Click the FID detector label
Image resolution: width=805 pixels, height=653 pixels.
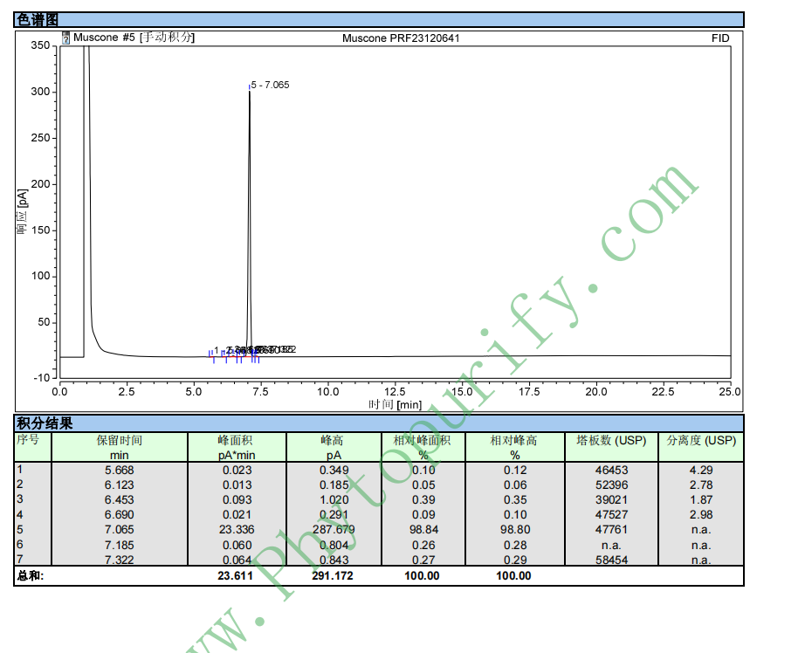(720, 38)
